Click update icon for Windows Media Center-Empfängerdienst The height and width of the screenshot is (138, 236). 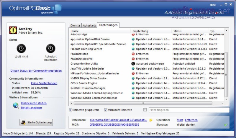click(133, 93)
